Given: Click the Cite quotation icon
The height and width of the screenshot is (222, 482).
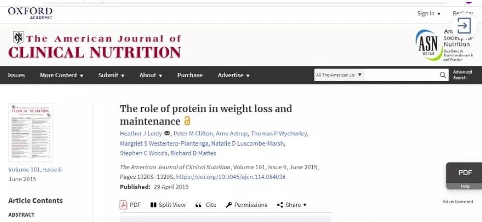Looking at the screenshot, I should tap(199, 205).
